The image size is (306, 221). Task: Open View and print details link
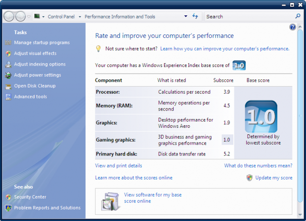click(x=119, y=166)
